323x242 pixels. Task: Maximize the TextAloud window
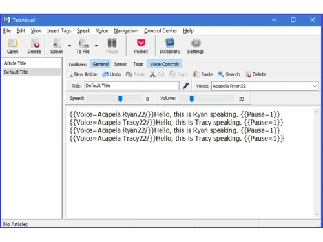293,20
